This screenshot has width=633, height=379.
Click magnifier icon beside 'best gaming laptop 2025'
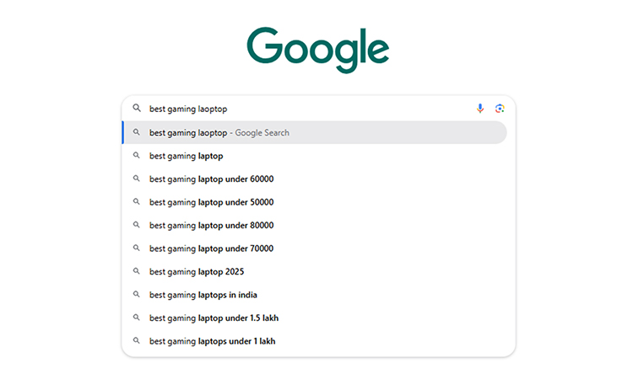point(137,271)
